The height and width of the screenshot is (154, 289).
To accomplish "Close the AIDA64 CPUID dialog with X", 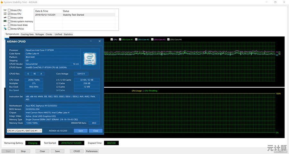I will point(100,41).
